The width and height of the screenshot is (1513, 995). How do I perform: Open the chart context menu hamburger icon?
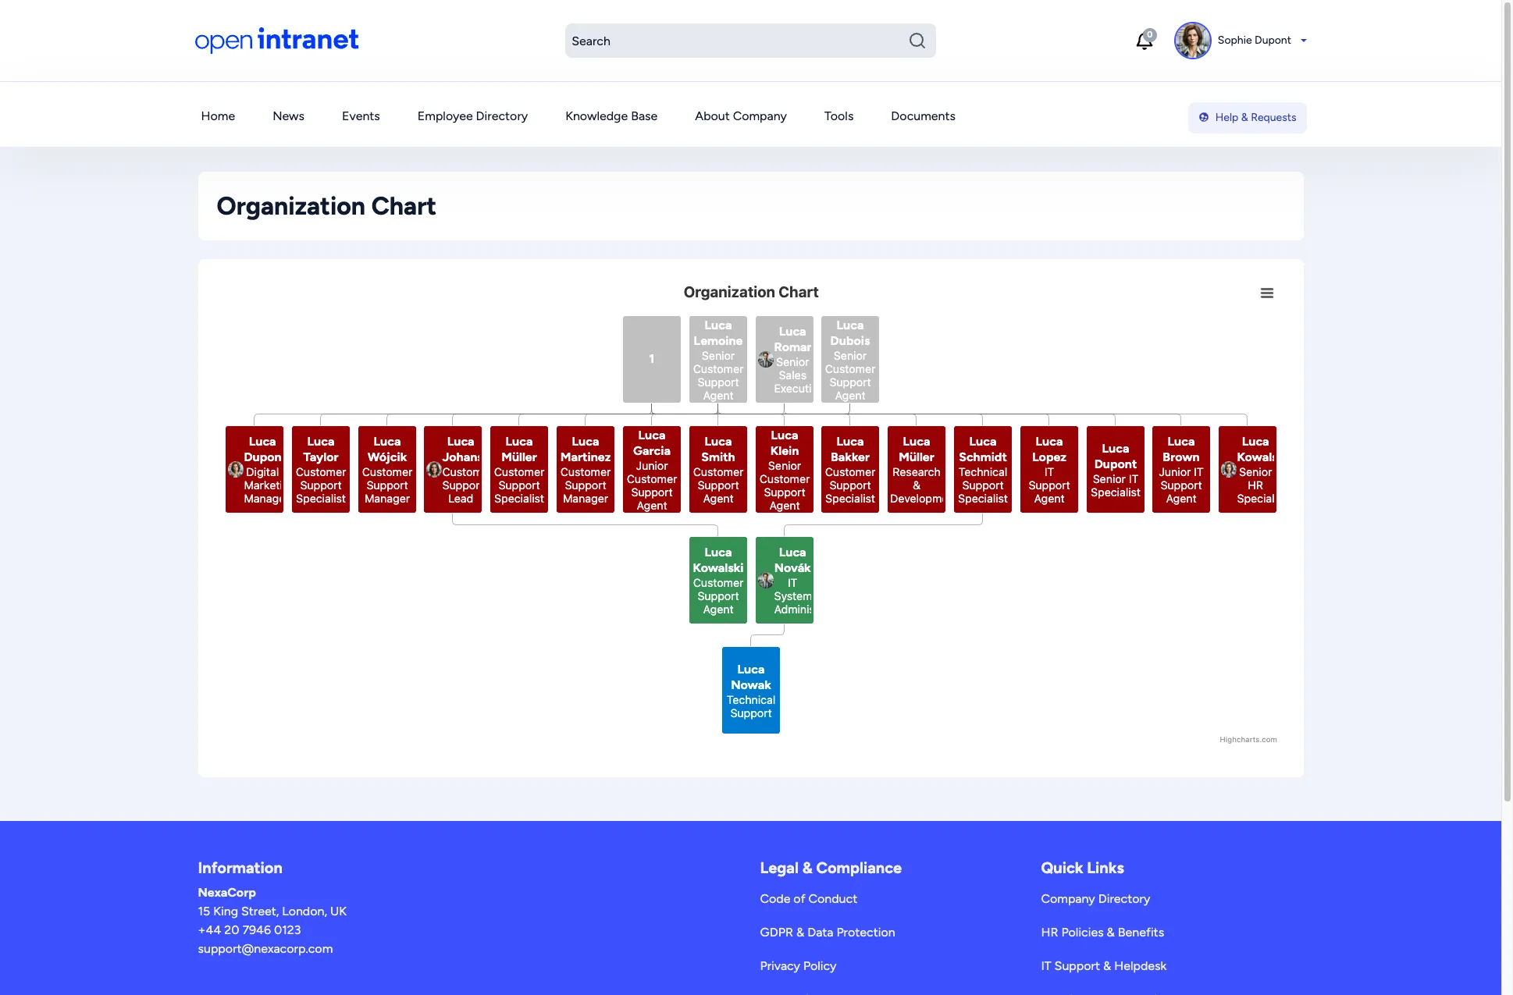(1266, 293)
